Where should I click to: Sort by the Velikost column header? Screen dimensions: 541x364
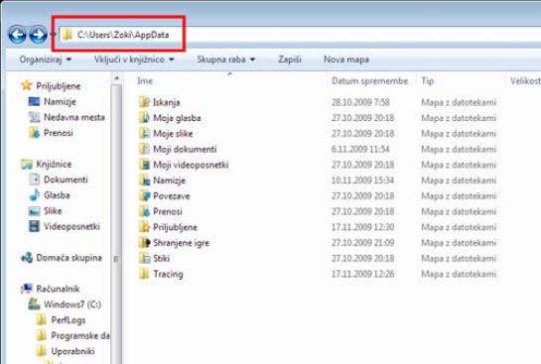(x=525, y=81)
